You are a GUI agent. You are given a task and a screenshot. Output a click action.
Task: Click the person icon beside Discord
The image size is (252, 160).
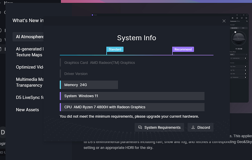point(193,127)
